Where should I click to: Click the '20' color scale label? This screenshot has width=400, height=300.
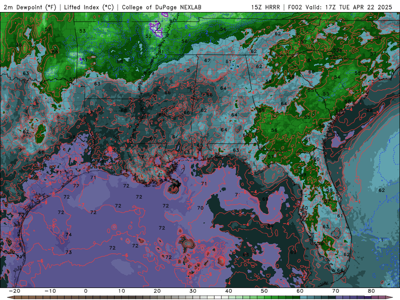click(157, 291)
